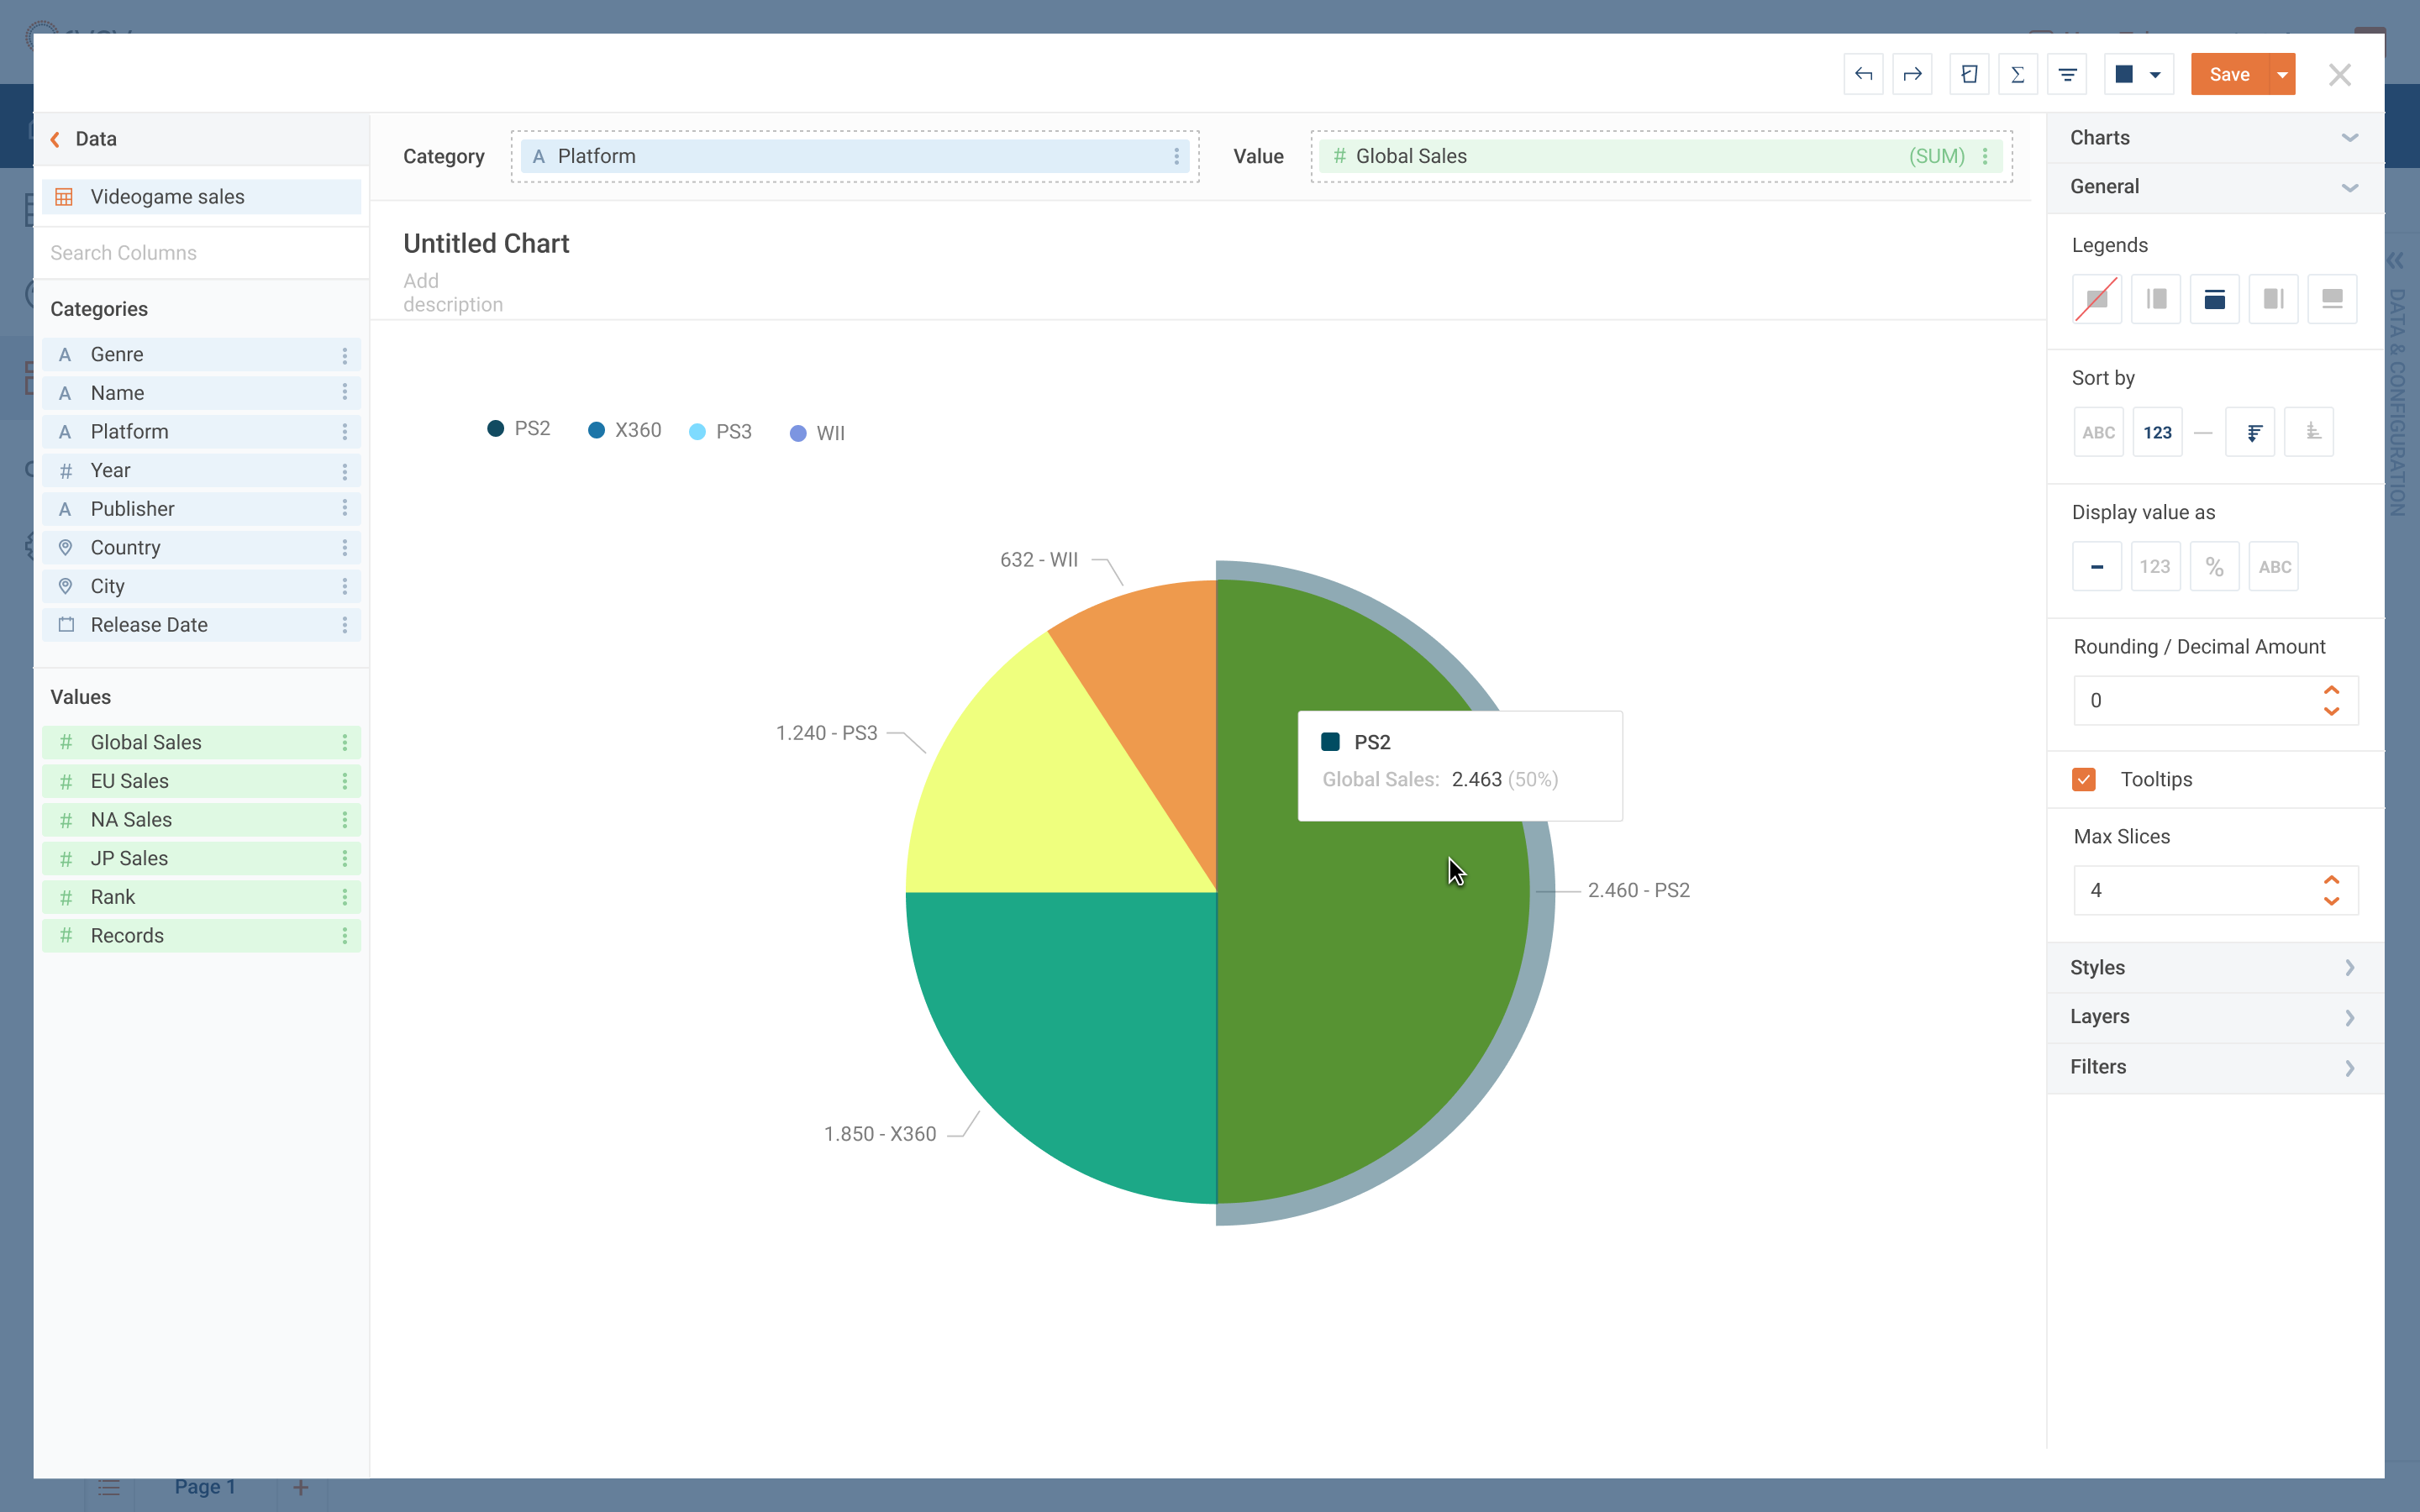Click the ascending sort icon
The height and width of the screenshot is (1512, 2420).
pyautogui.click(x=2310, y=432)
